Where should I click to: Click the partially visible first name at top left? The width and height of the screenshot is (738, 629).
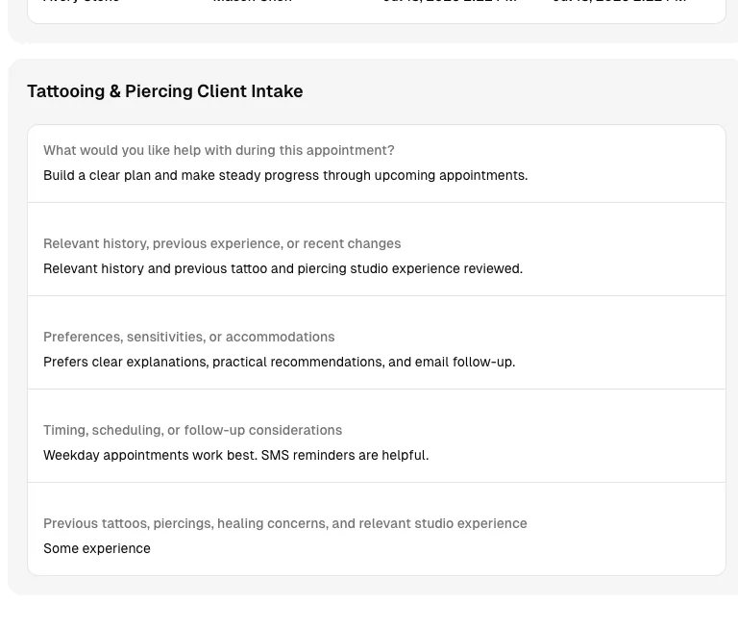coord(81,1)
